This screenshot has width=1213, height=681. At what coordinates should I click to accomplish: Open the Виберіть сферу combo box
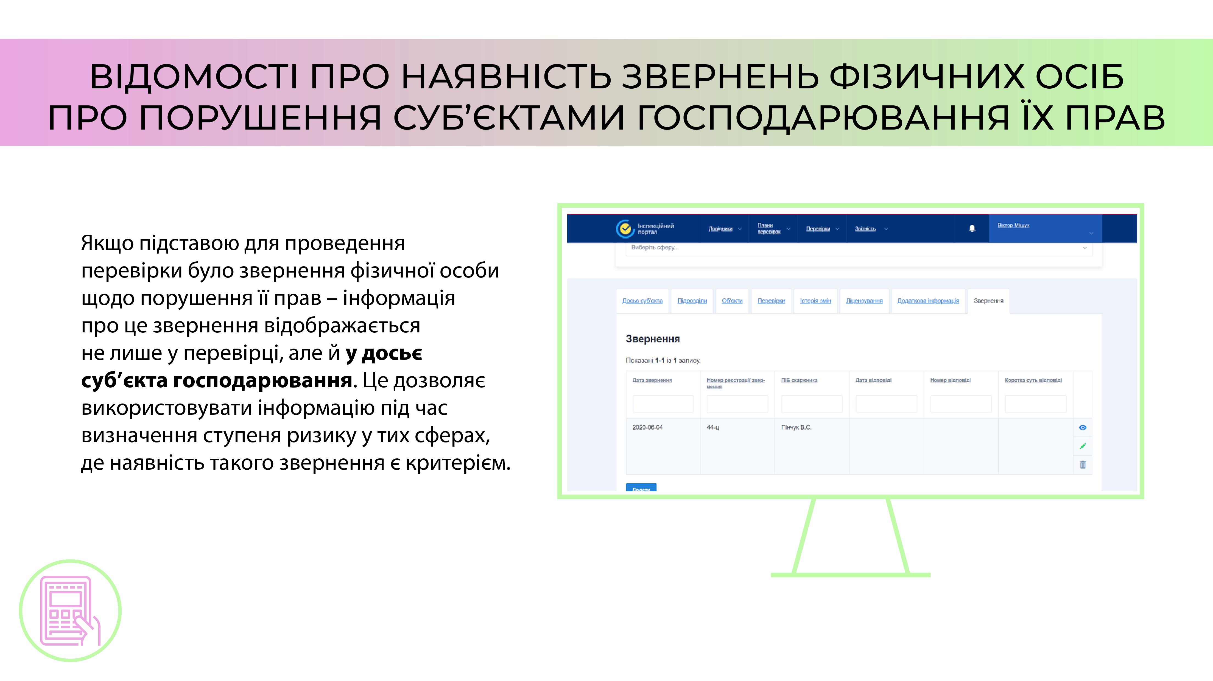[x=859, y=248]
